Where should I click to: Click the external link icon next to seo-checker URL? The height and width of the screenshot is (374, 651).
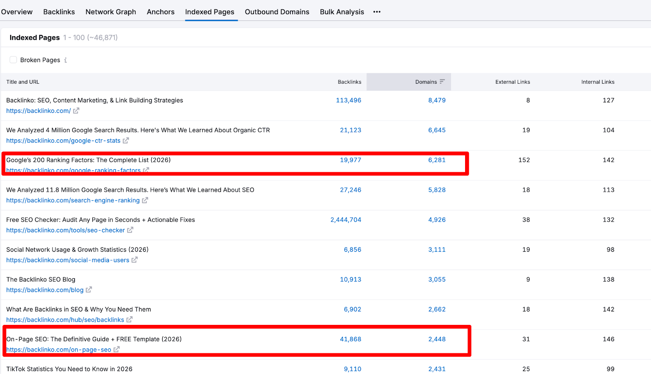[130, 230]
